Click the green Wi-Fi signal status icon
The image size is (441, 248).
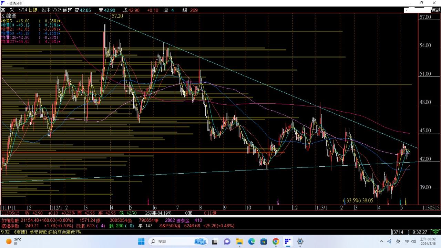[436, 232]
